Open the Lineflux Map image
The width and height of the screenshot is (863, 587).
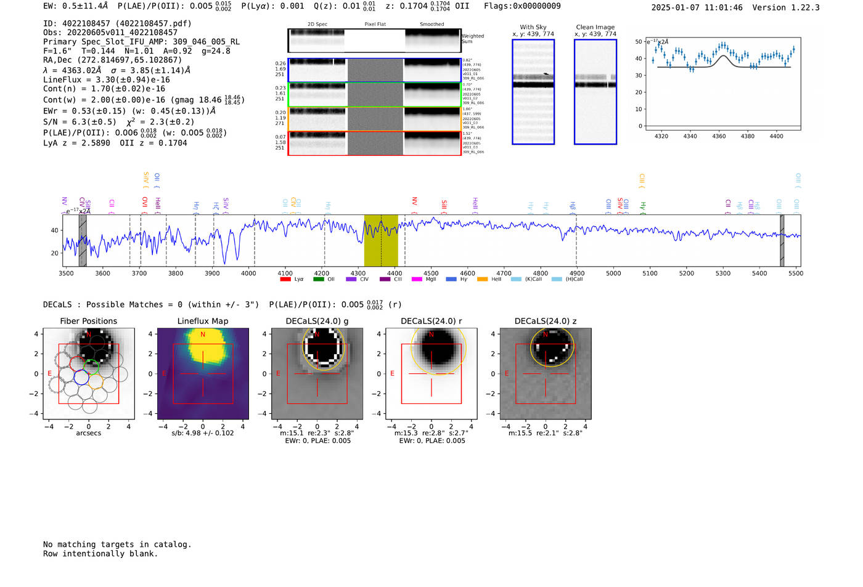(x=203, y=374)
